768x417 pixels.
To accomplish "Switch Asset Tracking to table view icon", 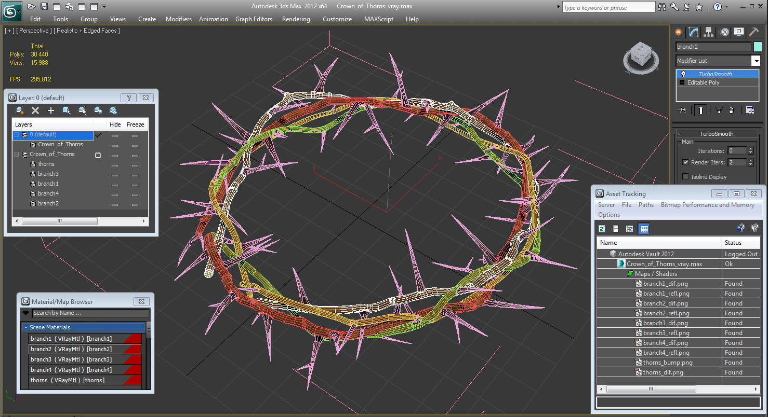I will 644,229.
